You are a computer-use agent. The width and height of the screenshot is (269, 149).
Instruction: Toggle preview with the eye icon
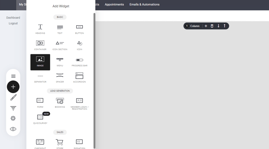pyautogui.click(x=13, y=129)
